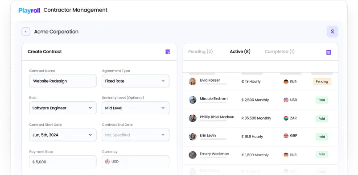Click the Paid badge for Emery Workman
The height and width of the screenshot is (175, 358).
point(322,154)
